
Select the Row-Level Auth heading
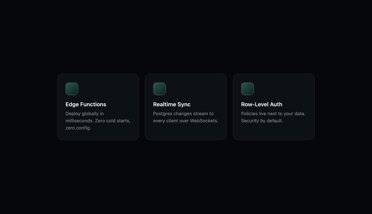coord(262,104)
